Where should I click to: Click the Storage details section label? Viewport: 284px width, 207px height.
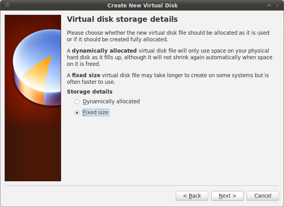(89, 92)
